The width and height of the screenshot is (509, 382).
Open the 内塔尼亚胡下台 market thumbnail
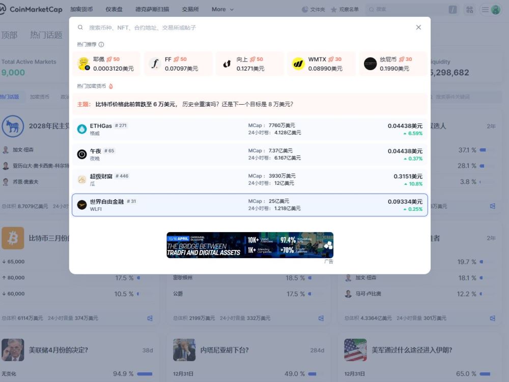tap(184, 350)
